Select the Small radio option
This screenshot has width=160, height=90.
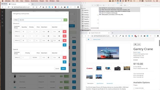tap(134, 88)
